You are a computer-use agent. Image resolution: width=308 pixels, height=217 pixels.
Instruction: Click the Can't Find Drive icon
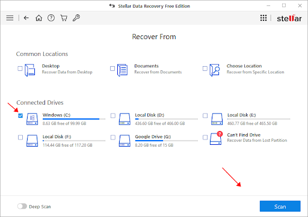216,138
